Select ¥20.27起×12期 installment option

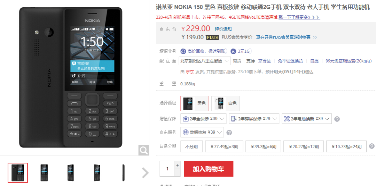(304, 146)
